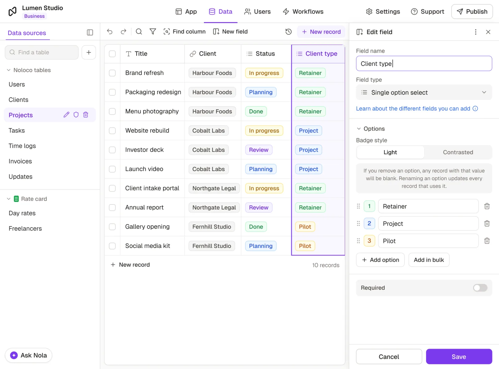
Task: Switch to the Data tab
Action: [x=220, y=12]
